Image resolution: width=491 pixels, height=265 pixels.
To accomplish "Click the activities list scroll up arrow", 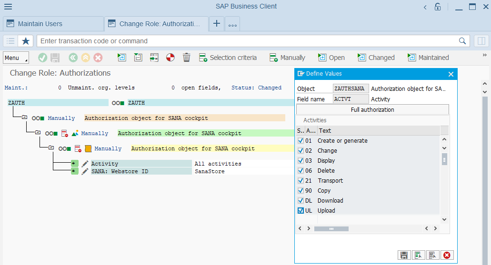I will (444, 139).
